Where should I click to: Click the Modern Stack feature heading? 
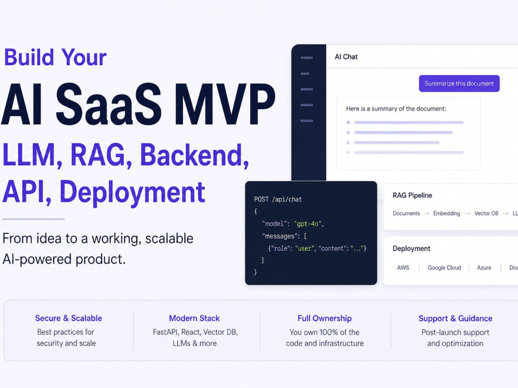click(194, 318)
